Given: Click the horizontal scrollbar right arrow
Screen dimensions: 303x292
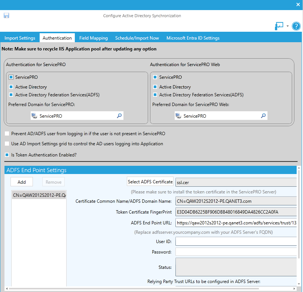Looking at the screenshot, I should (294, 289).
